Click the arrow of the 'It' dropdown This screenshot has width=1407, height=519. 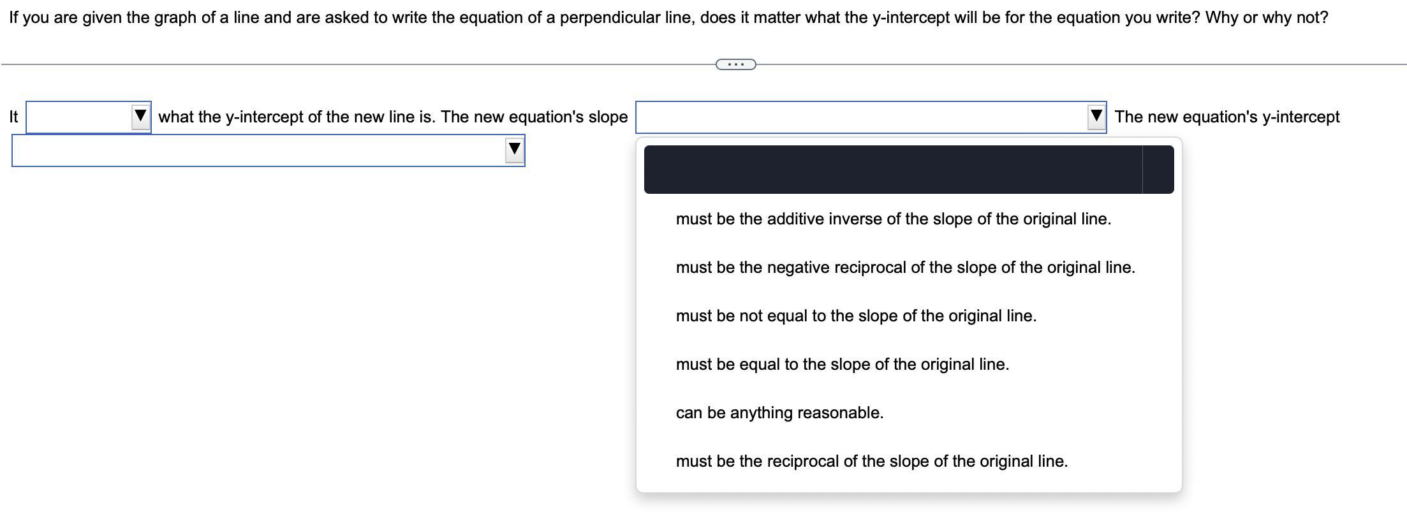tap(140, 117)
